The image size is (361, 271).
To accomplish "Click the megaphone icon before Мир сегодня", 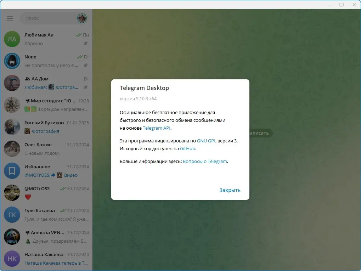I will (x=27, y=101).
